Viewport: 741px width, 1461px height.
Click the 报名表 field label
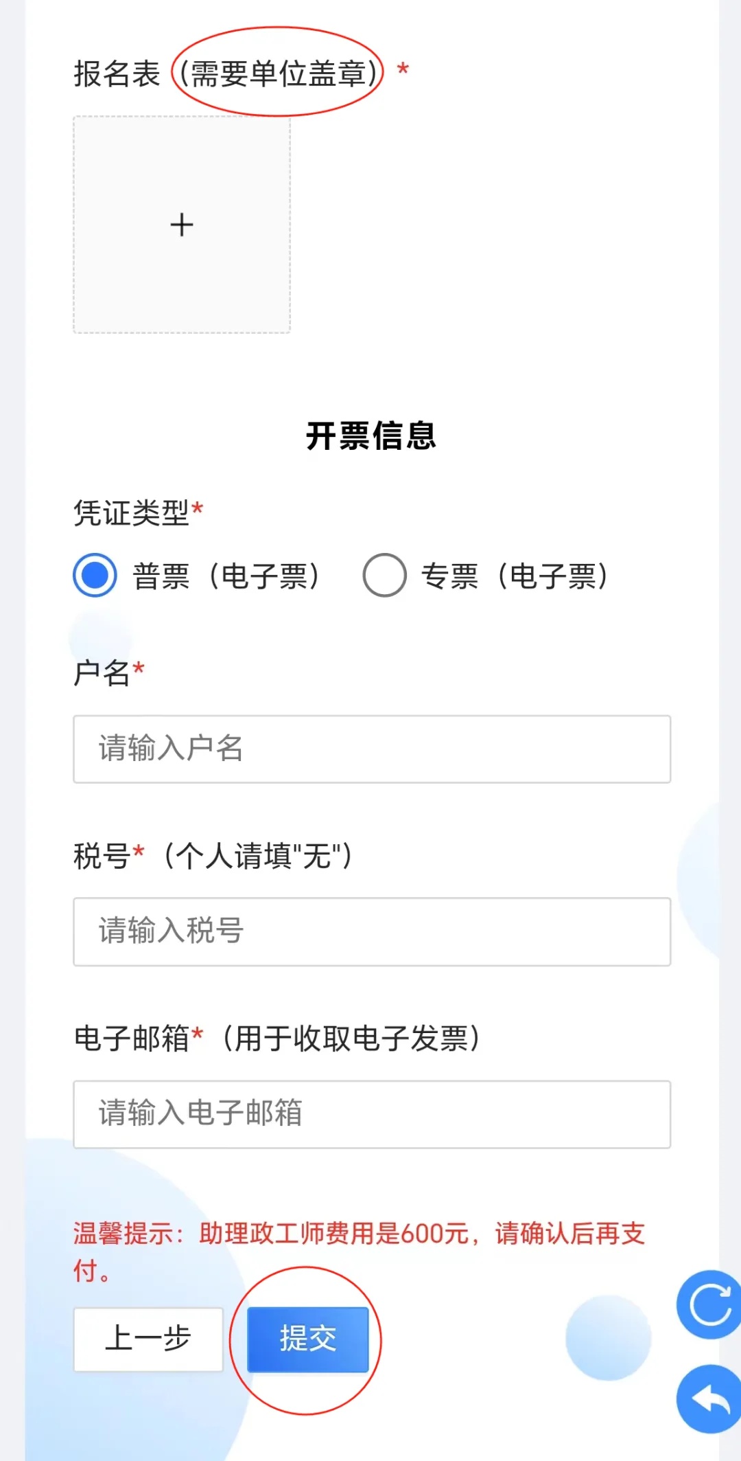point(117,73)
